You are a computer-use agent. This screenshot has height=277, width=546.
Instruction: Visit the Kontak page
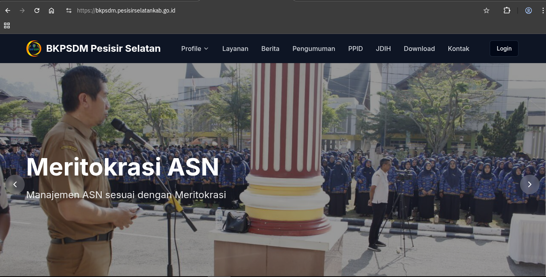point(458,49)
